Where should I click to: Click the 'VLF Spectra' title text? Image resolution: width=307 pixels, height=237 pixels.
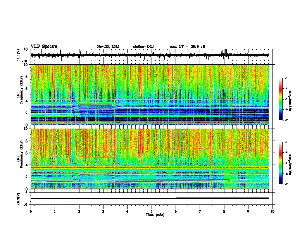(x=44, y=46)
